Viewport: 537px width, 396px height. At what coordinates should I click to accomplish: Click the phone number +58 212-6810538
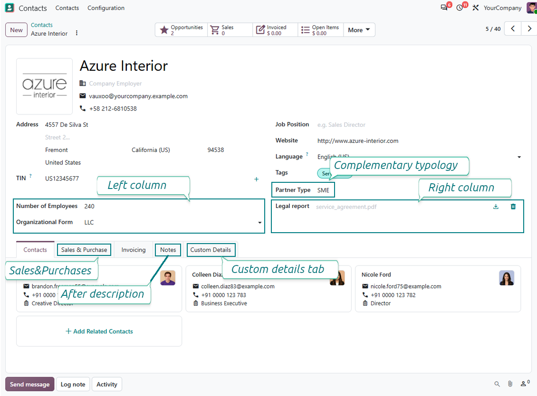[113, 109]
